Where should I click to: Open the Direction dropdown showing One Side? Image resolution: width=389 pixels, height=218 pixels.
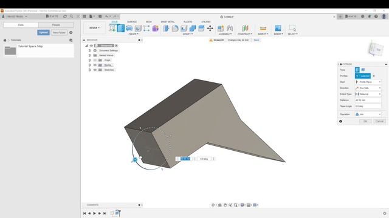pos(368,88)
